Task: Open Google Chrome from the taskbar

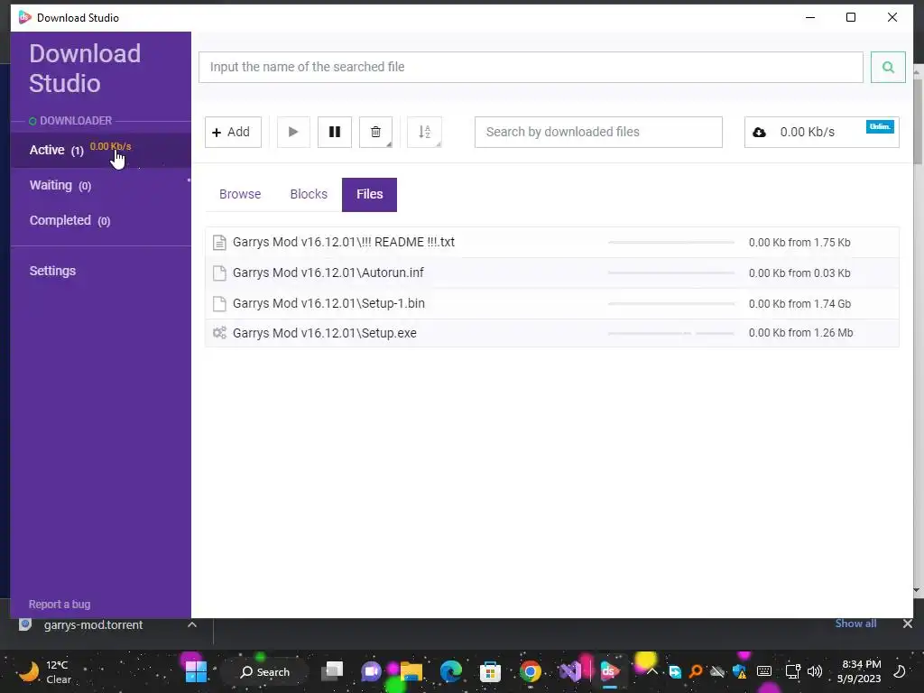Action: pyautogui.click(x=531, y=671)
